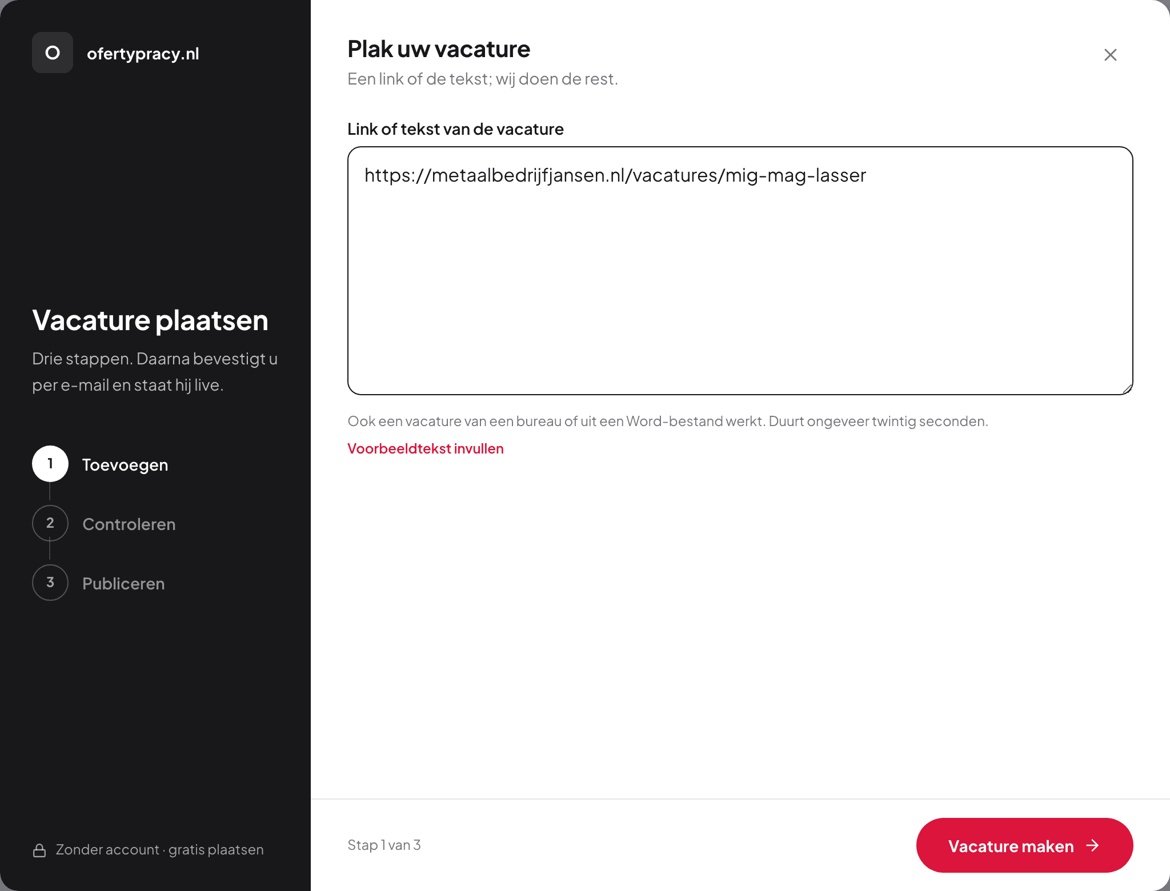This screenshot has height=891, width=1170.
Task: Submit with Vacature maken button
Action: tap(1024, 845)
